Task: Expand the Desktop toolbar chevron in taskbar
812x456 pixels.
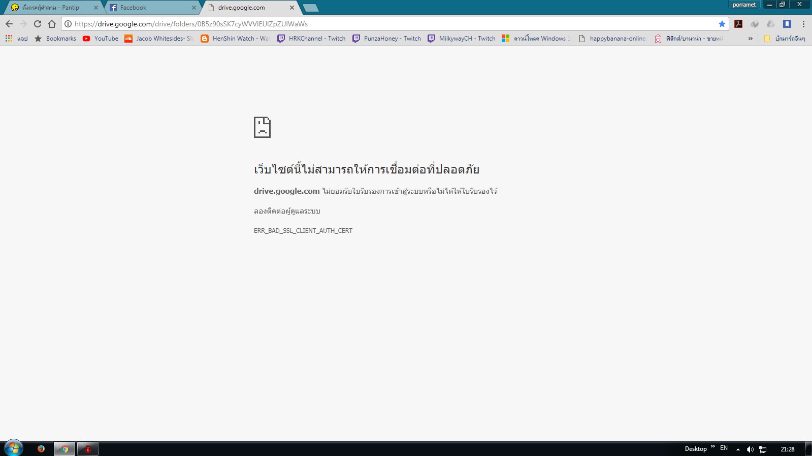Action: [x=713, y=447]
